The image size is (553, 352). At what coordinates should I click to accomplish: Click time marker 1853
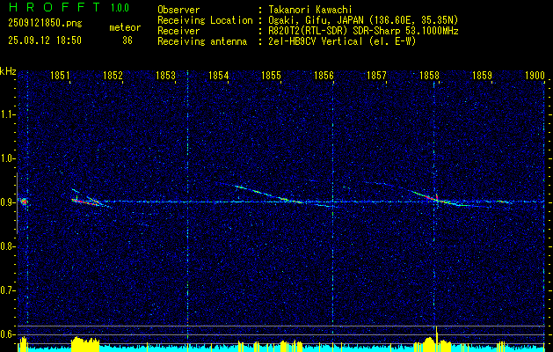click(165, 76)
